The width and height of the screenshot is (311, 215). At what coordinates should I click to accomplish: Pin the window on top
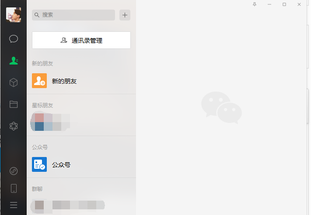[x=255, y=4]
